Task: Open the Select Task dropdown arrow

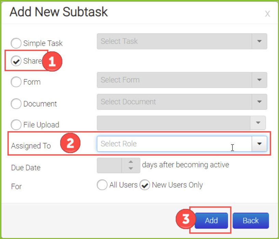Action: (x=260, y=41)
